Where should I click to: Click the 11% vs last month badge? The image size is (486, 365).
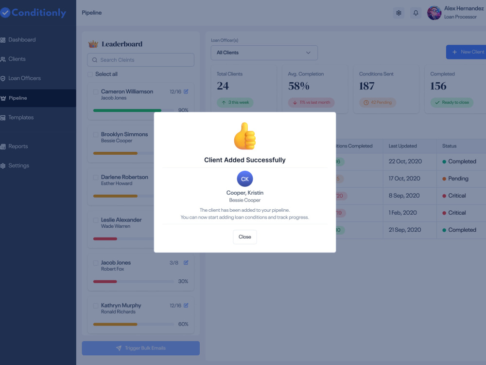point(312,102)
